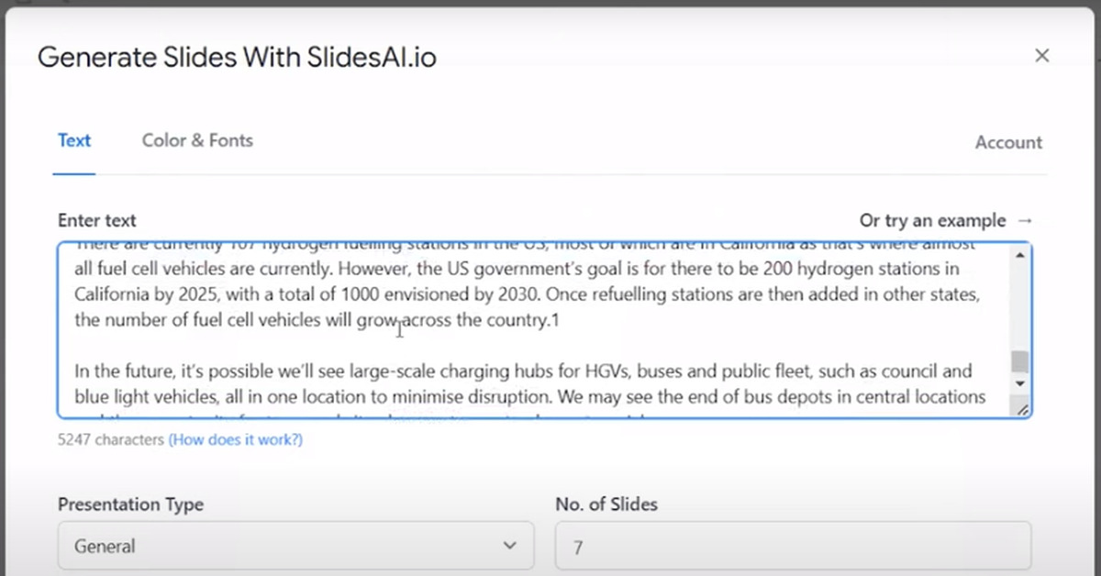Screen dimensions: 1101x576
Task: Click the text area resize handle
Action: (1023, 409)
